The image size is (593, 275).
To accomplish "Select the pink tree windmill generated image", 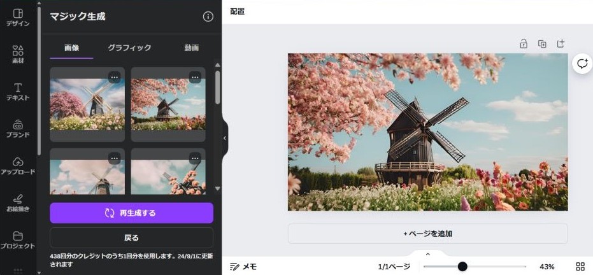I will pyautogui.click(x=87, y=104).
